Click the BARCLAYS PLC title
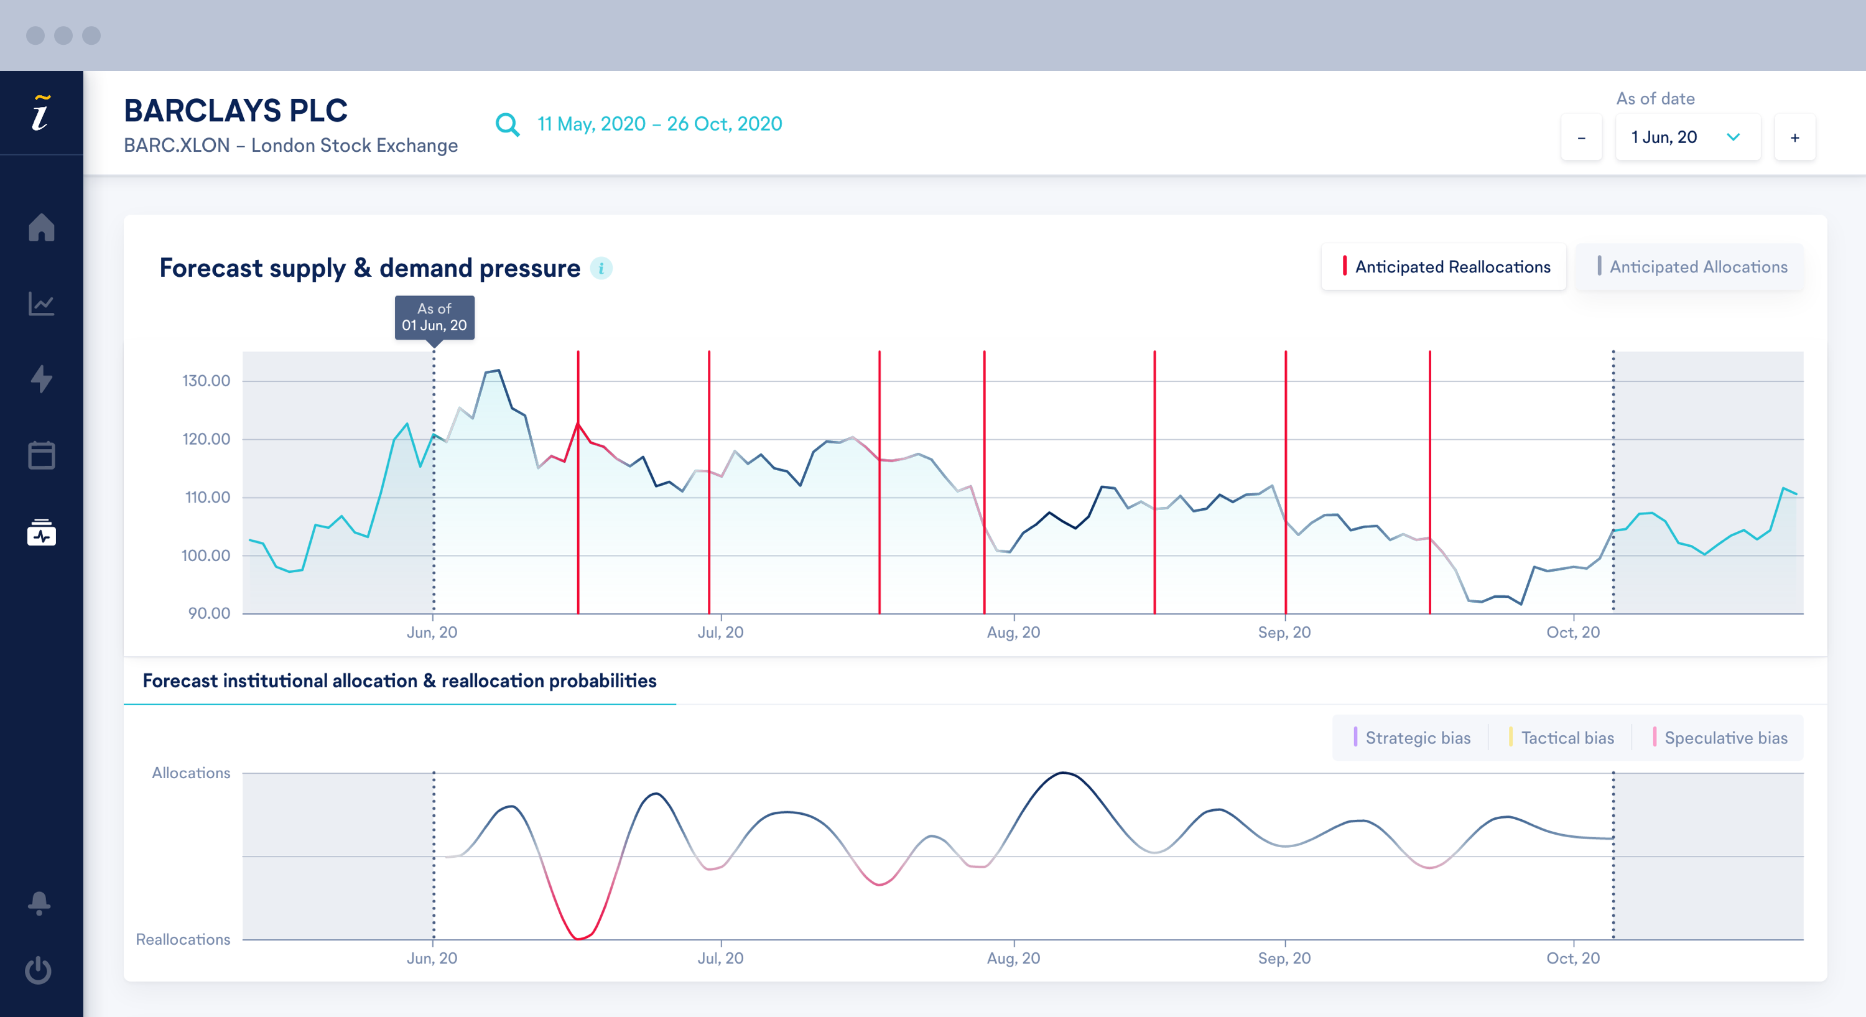 (235, 111)
